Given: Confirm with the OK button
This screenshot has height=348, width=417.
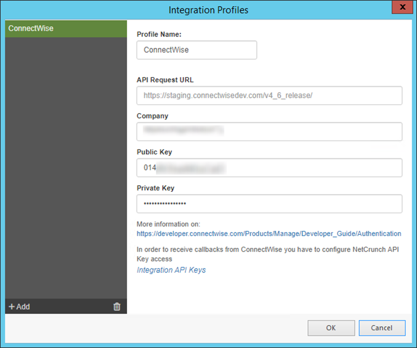Looking at the screenshot, I should coord(331,328).
